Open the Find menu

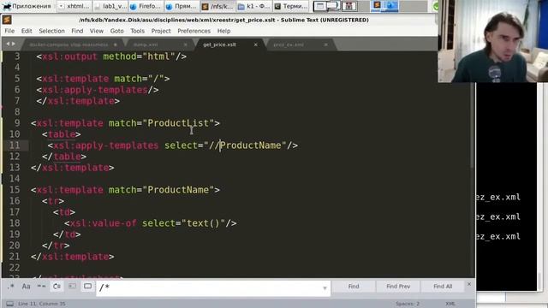click(77, 31)
